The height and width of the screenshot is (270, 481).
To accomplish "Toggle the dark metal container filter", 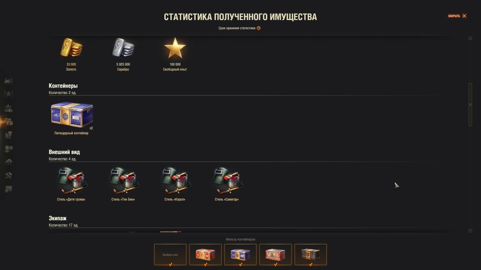I will [x=311, y=254].
